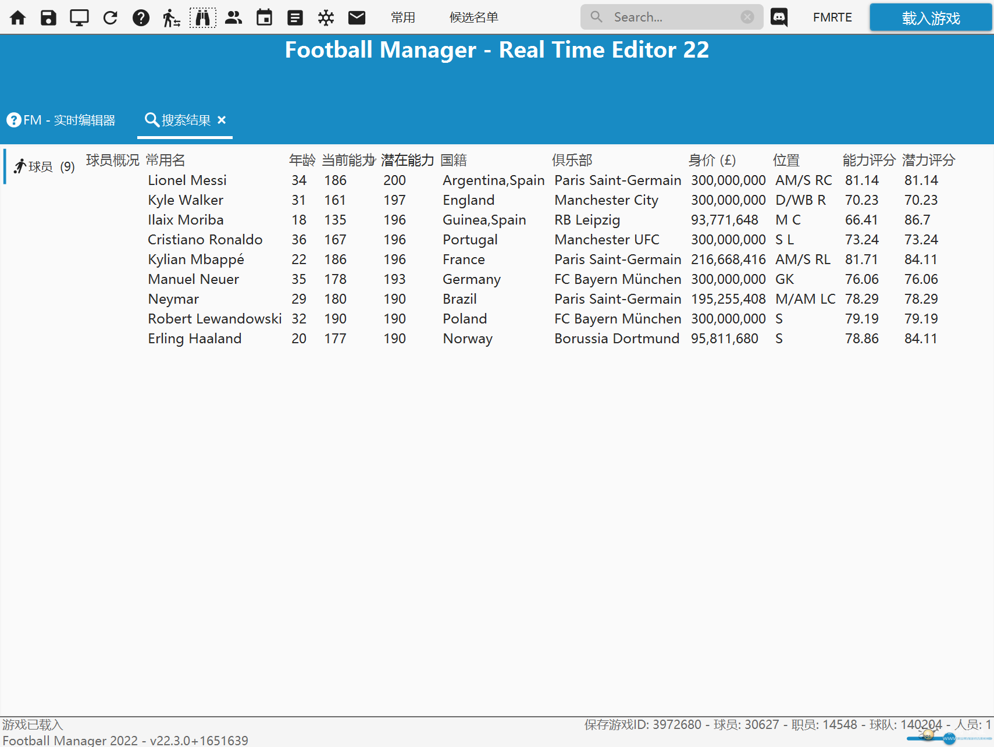Close the 搜索结果 tab
Viewport: 994px width, 747px height.
222,120
